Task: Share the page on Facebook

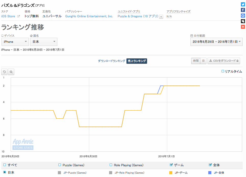Action: coord(243,10)
